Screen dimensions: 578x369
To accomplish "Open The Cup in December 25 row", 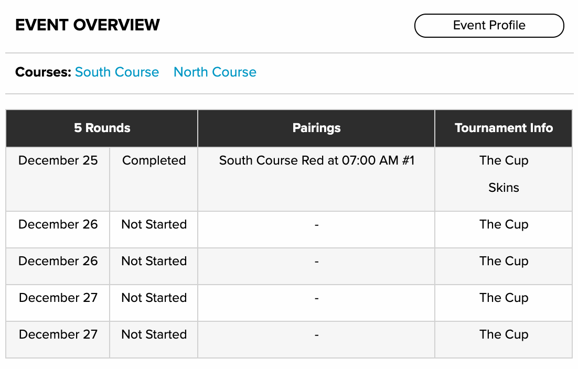I will pyautogui.click(x=504, y=160).
